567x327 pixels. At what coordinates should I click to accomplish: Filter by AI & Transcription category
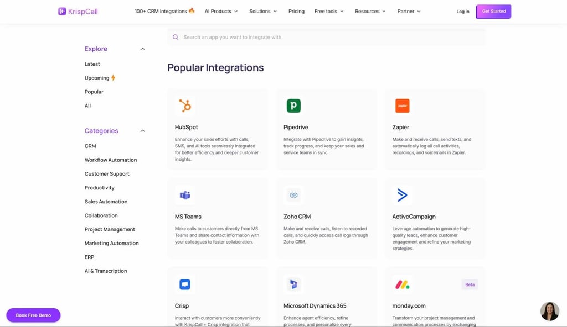click(x=106, y=271)
